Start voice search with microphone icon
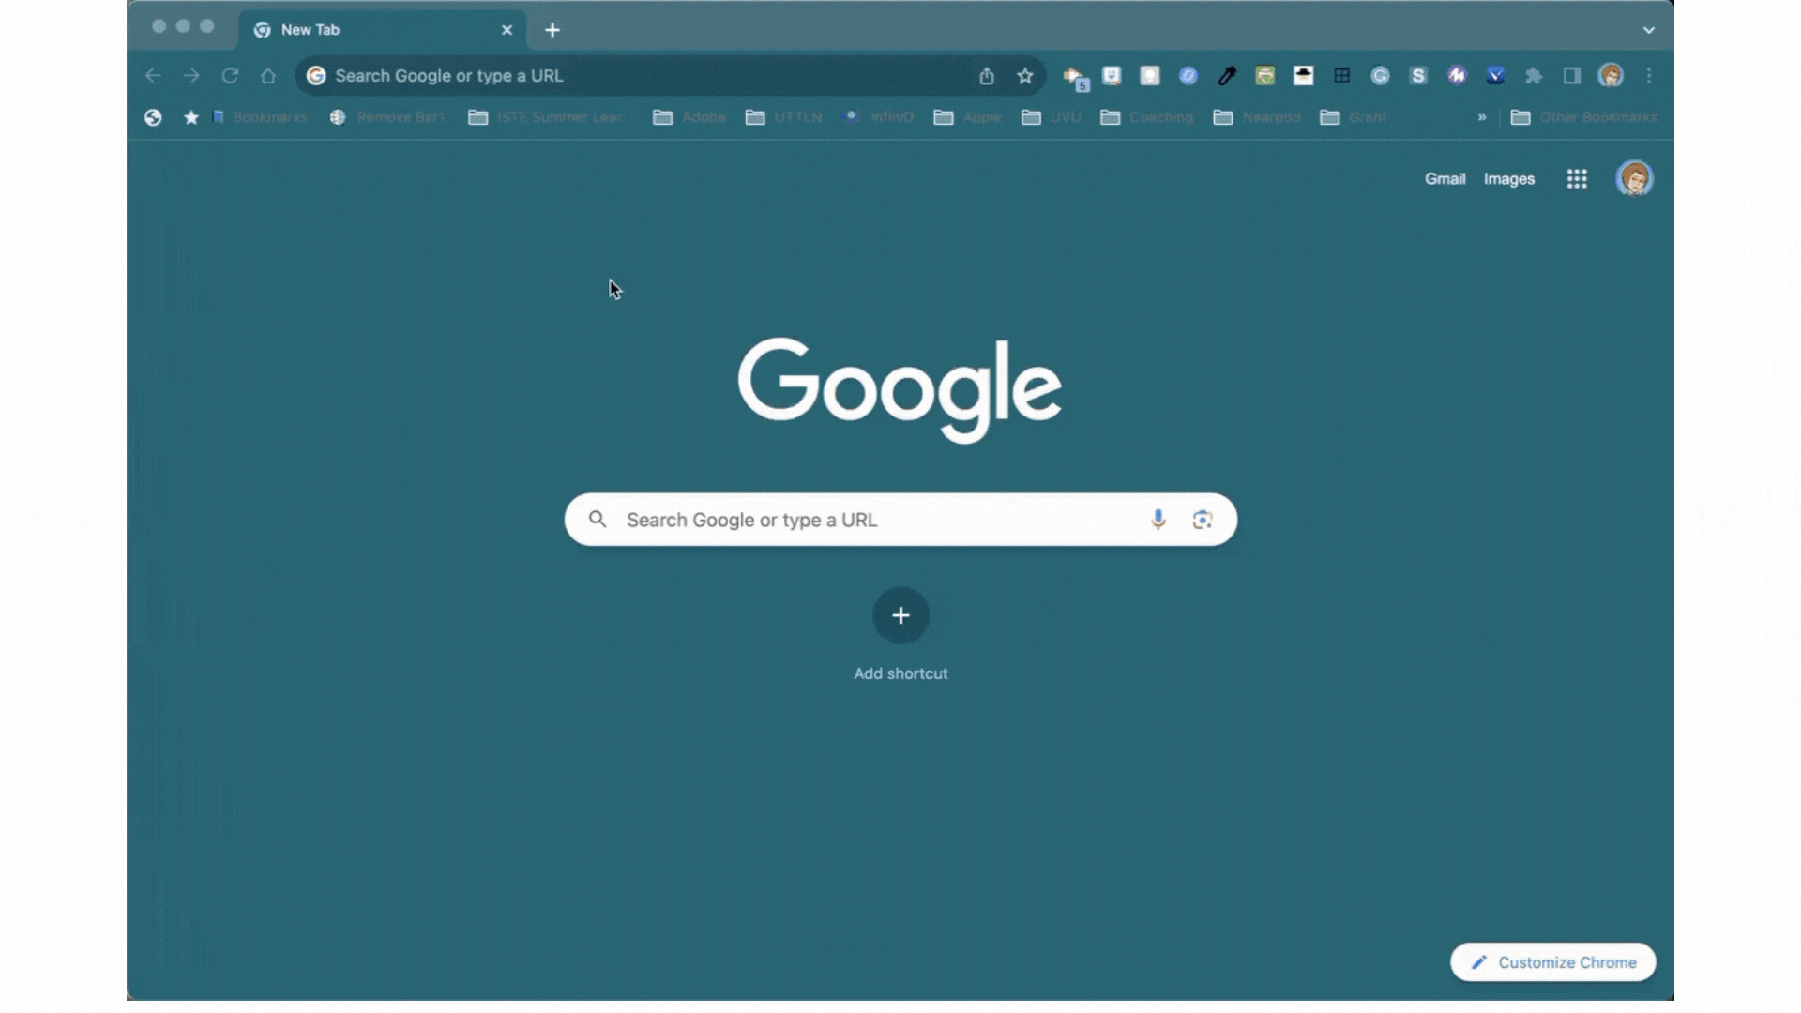This screenshot has width=1801, height=1013. coord(1158,520)
